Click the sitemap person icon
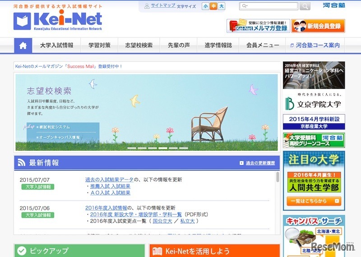Image resolution: width=361 pixels, height=257 pixels. coord(147,6)
